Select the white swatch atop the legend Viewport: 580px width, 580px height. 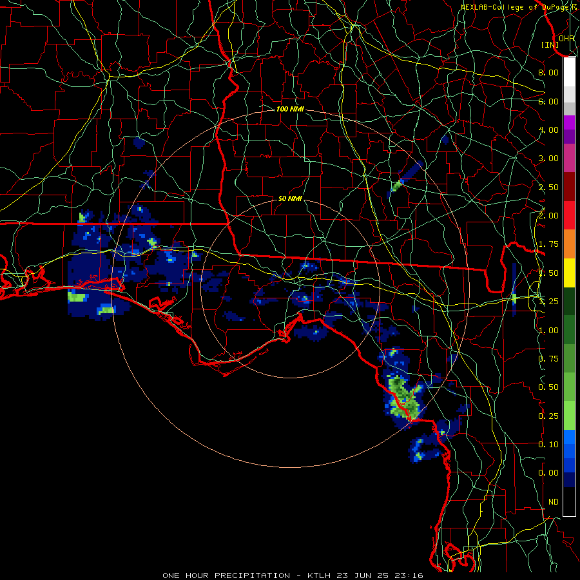569,72
